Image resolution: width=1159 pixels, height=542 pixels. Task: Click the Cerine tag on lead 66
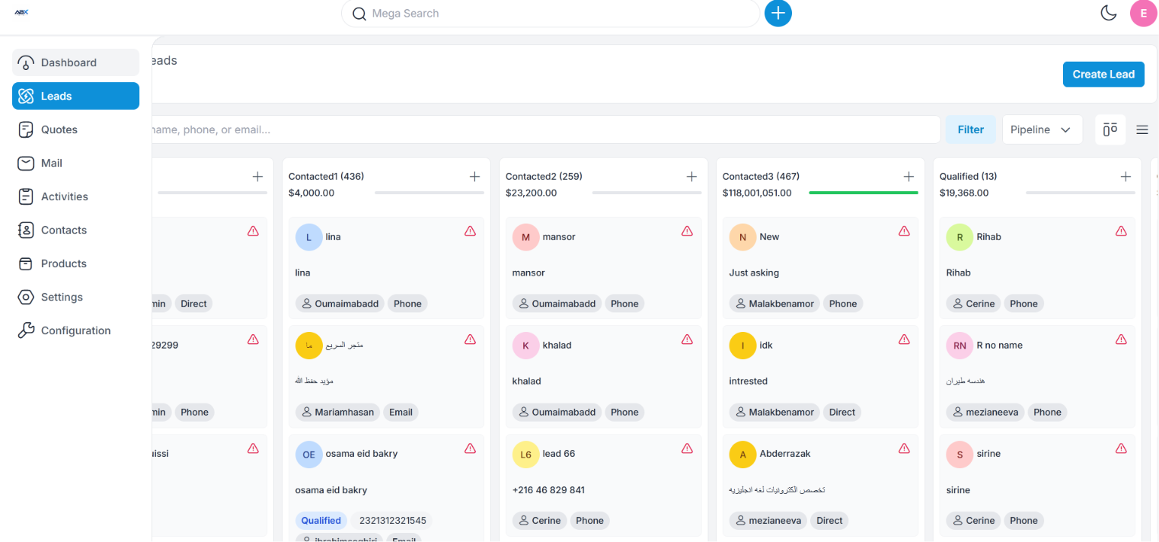coord(540,521)
